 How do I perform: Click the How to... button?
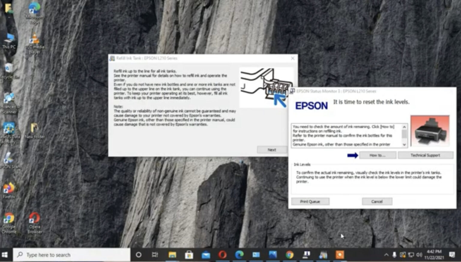pyautogui.click(x=377, y=155)
